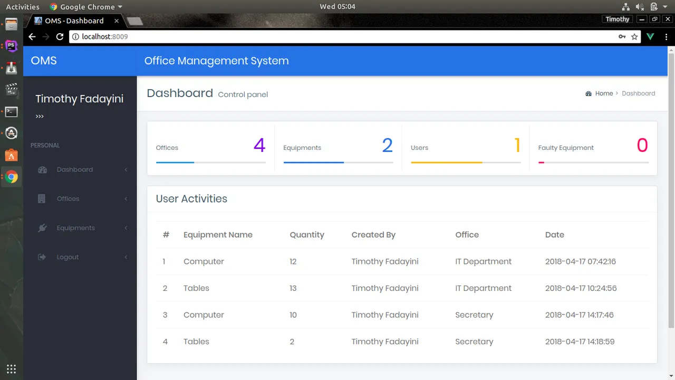Open Ubuntu Software from the dock

[x=11, y=155]
